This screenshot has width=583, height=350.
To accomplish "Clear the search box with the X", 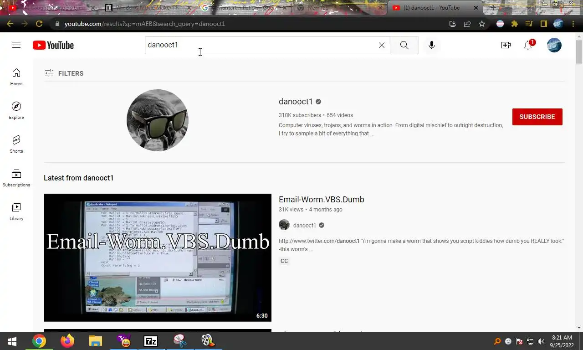I will (x=382, y=45).
